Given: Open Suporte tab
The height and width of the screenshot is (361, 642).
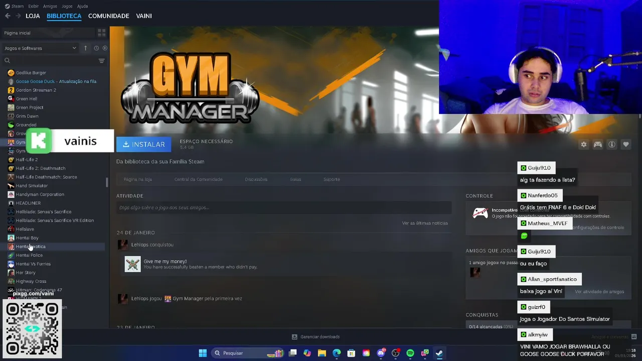Looking at the screenshot, I should click(x=332, y=179).
